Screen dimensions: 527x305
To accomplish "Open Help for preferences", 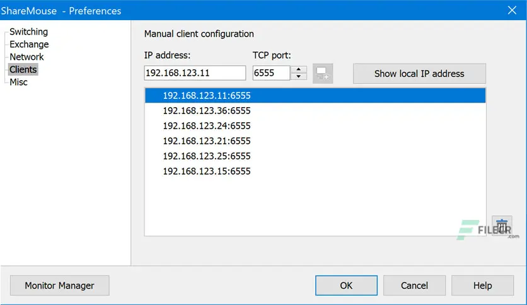I will click(x=482, y=285).
